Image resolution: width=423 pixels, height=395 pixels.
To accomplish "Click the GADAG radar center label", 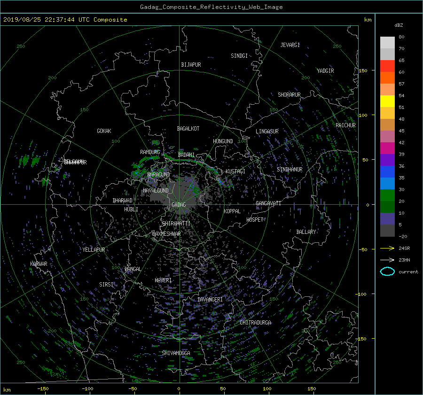I will click(x=179, y=205).
